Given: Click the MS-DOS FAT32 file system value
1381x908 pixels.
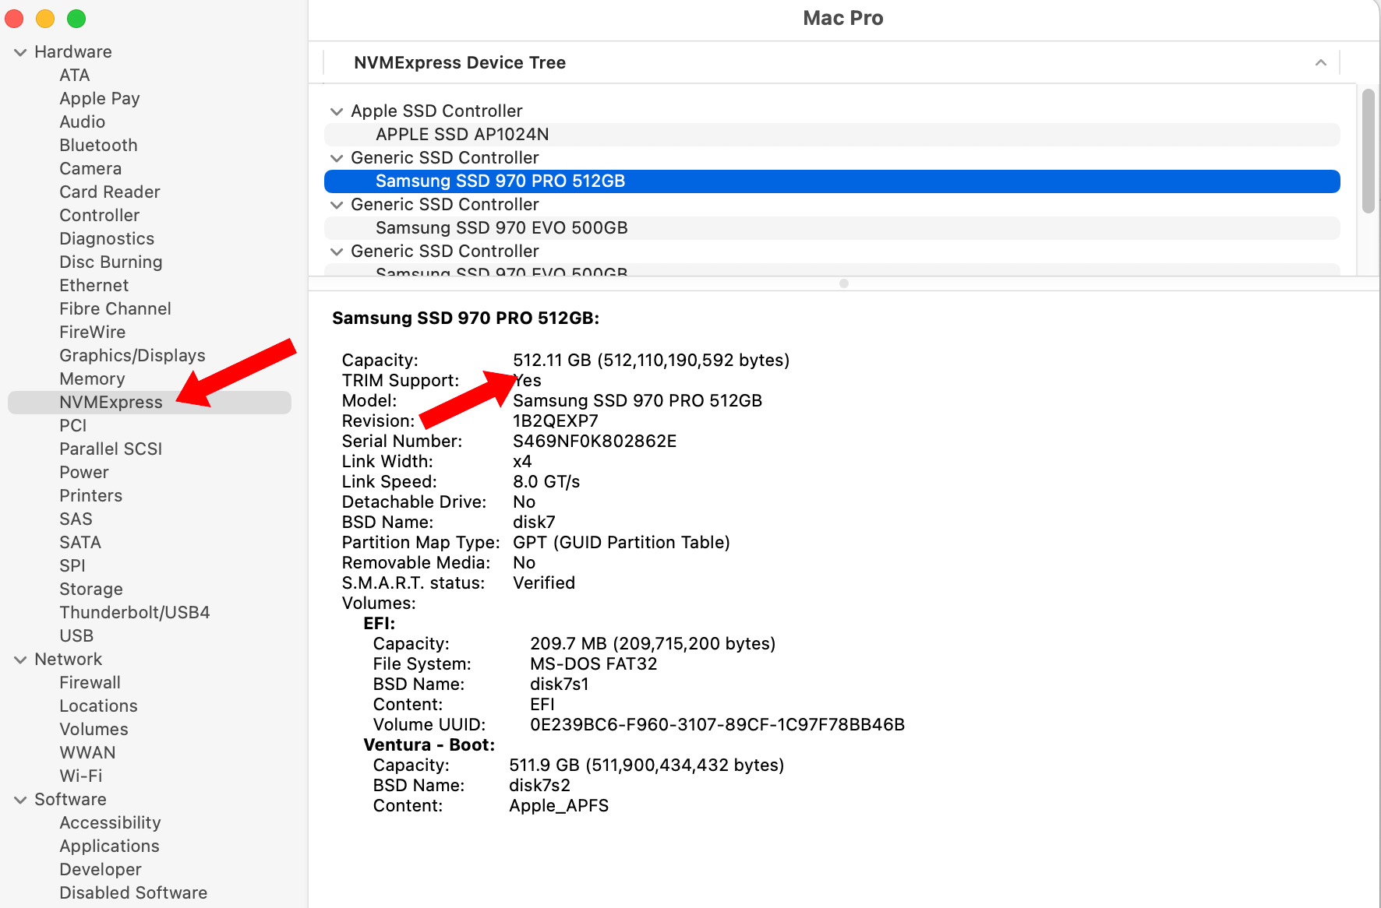Looking at the screenshot, I should [594, 664].
